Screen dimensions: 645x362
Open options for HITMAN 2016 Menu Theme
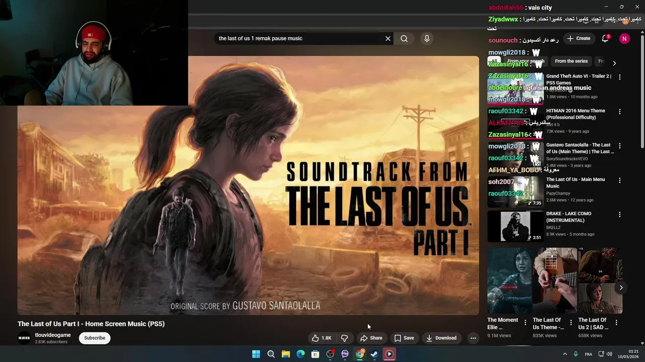click(620, 112)
